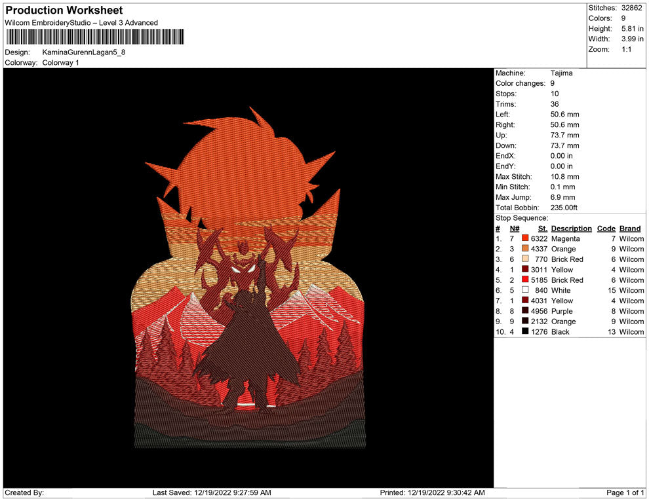The width and height of the screenshot is (649, 499).
Task: Select the 'Wilcom EmbroideryStudio – Level 3 Advanced' text
Action: click(81, 23)
